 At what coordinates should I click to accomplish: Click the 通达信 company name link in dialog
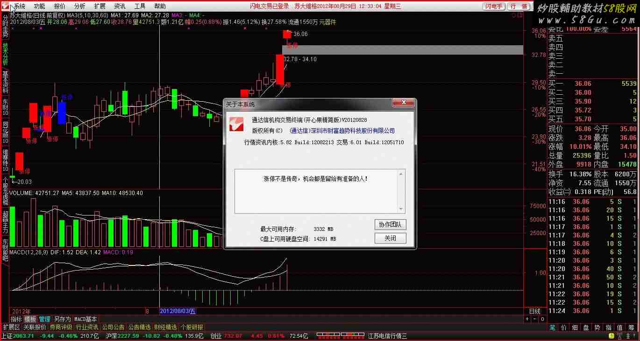(x=342, y=131)
